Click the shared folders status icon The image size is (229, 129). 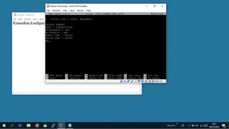click(x=135, y=81)
